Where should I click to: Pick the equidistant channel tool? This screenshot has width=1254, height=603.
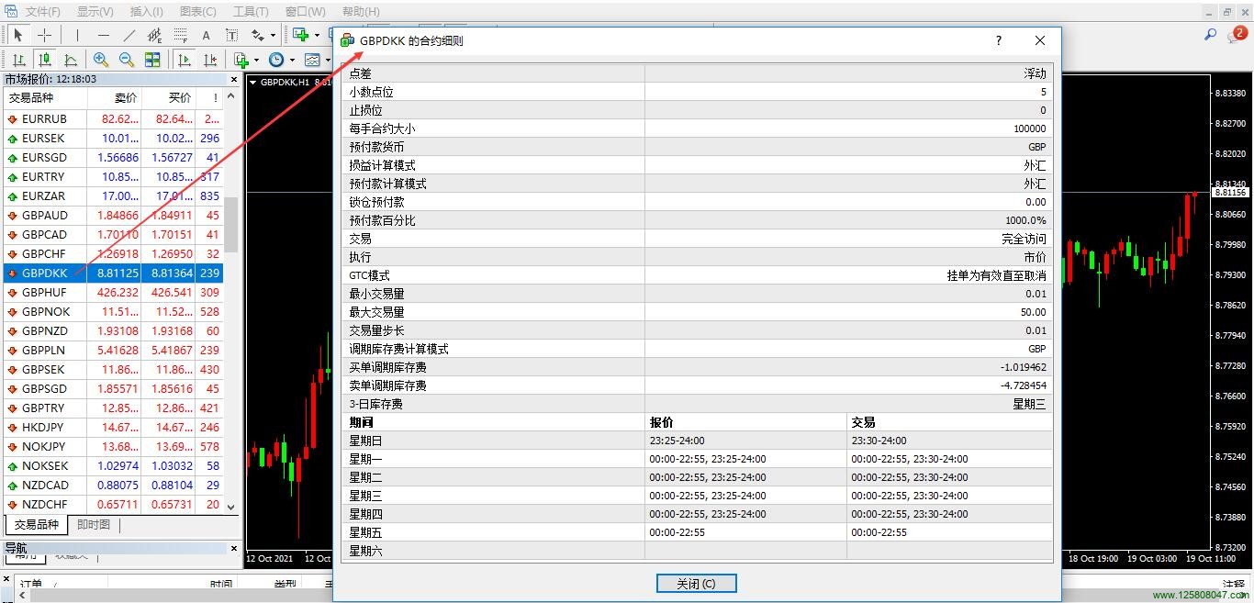pyautogui.click(x=154, y=35)
